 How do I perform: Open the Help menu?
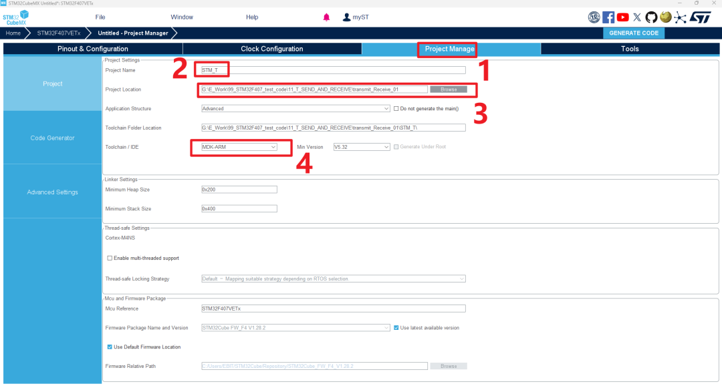coord(252,17)
